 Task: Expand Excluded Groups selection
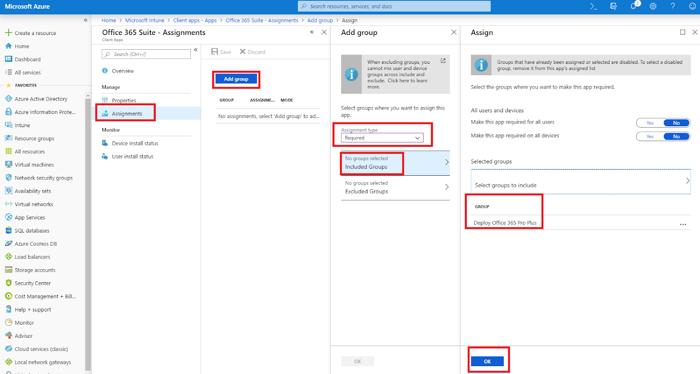(x=395, y=187)
